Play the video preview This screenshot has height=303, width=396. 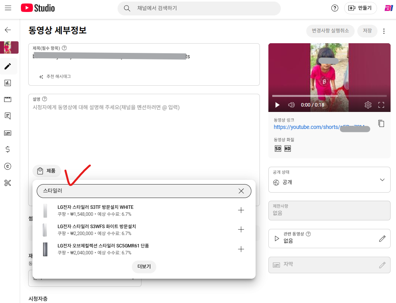(277, 105)
